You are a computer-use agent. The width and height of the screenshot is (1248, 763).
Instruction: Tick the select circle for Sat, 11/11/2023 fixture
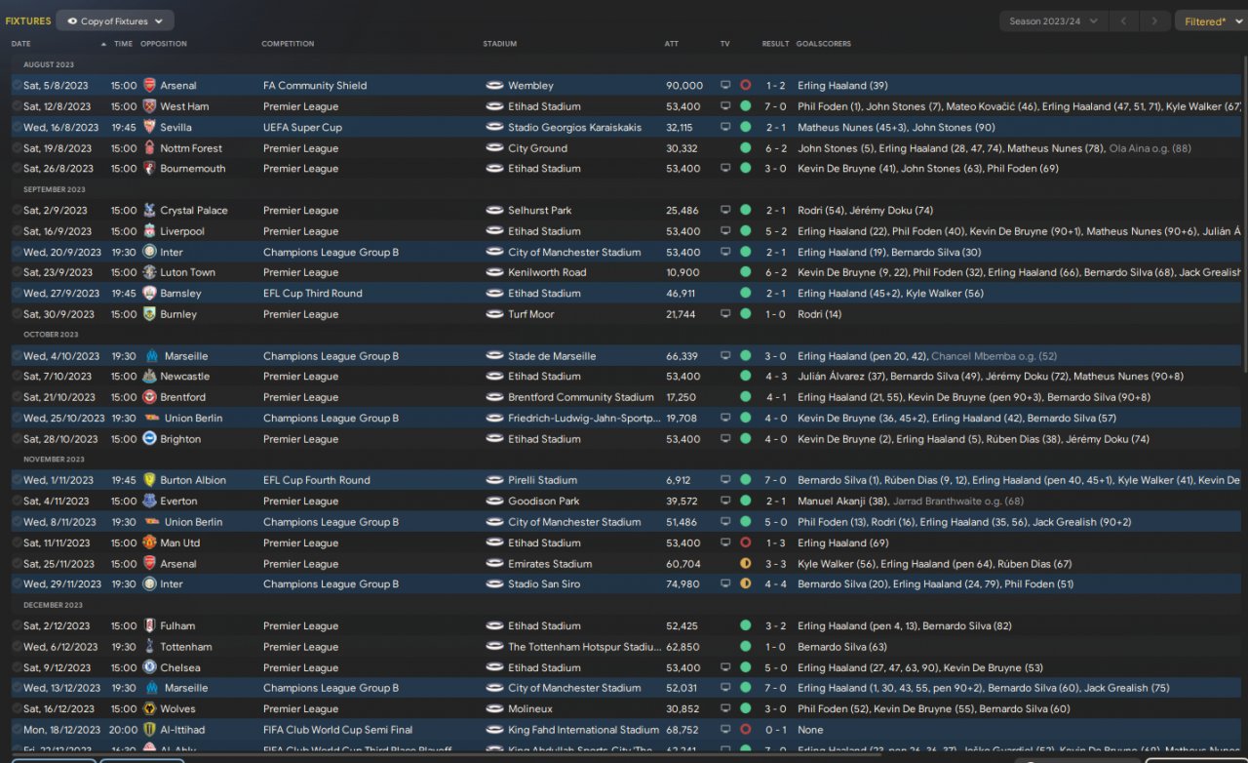(17, 542)
